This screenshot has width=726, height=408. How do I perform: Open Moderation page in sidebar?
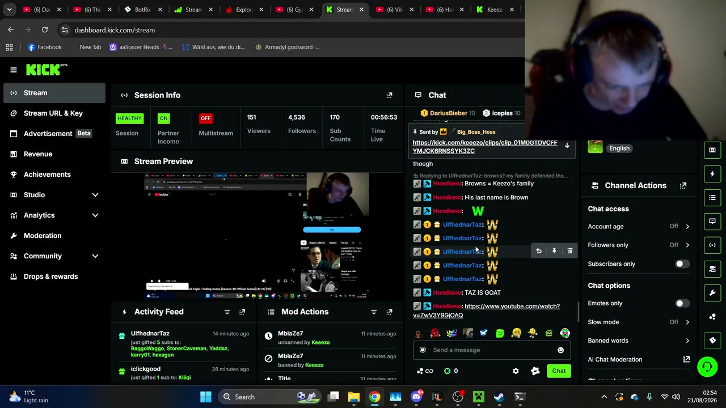pos(54,236)
